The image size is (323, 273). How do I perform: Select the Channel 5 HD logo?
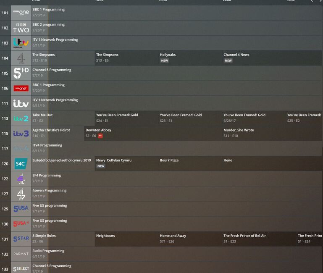pos(21,73)
